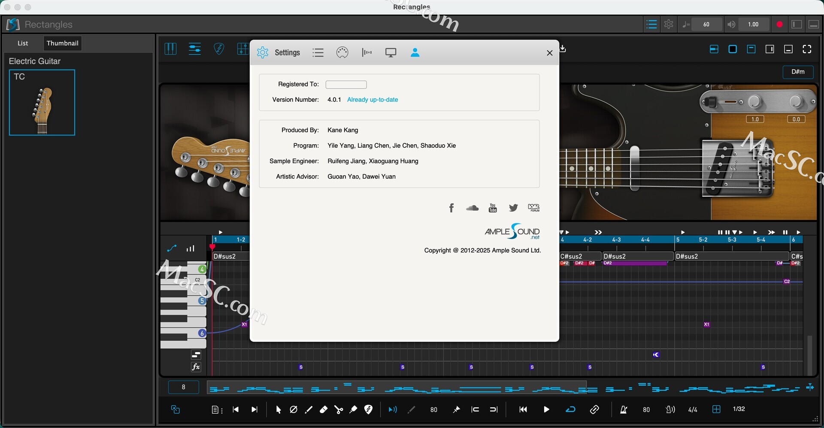Open the MIDI levels tab in Settings
824x428 pixels.
click(x=367, y=53)
